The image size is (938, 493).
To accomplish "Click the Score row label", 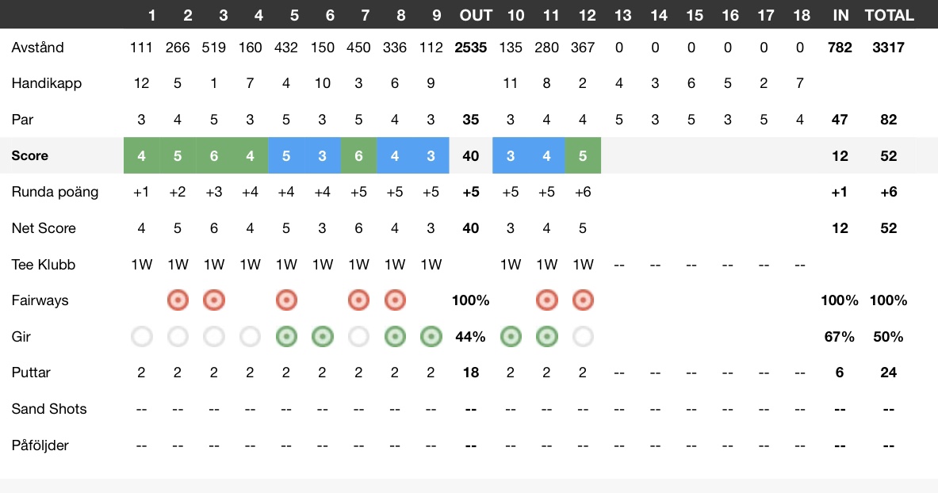I will 30,155.
